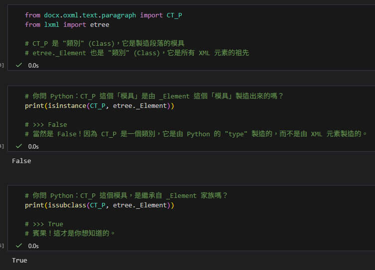
Task: Click the success checkmark under the import cell
Action: tap(19, 65)
